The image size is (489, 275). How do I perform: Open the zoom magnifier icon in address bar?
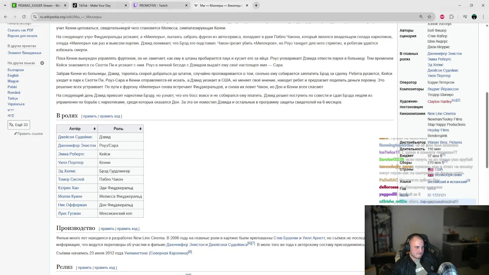pyautogui.click(x=421, y=17)
